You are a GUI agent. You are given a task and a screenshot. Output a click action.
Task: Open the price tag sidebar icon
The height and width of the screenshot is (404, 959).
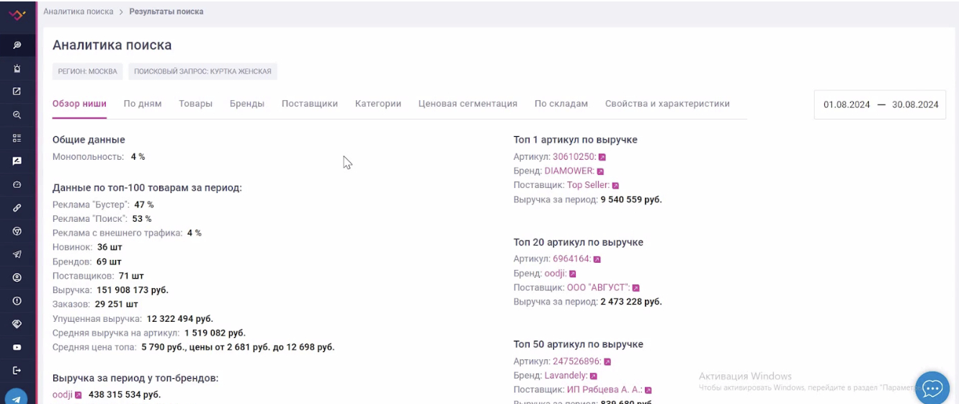point(17,324)
